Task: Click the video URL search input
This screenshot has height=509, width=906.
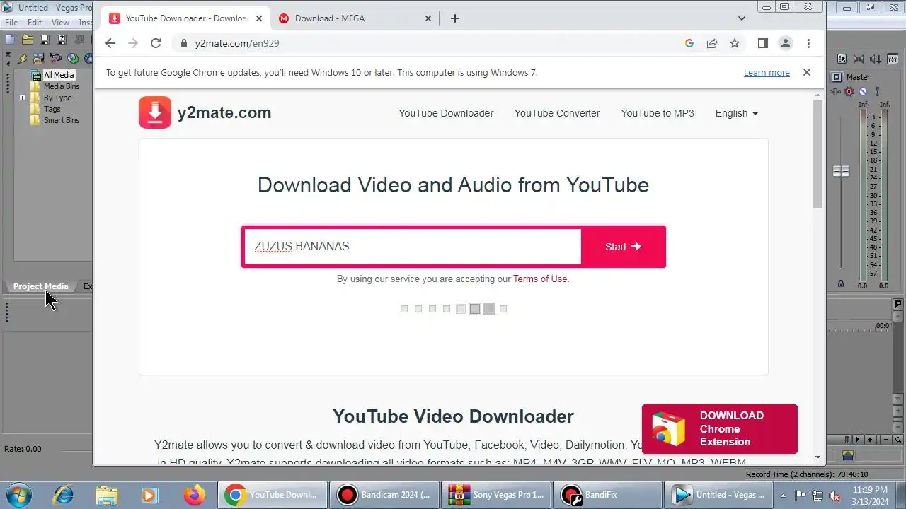Action: pyautogui.click(x=413, y=247)
